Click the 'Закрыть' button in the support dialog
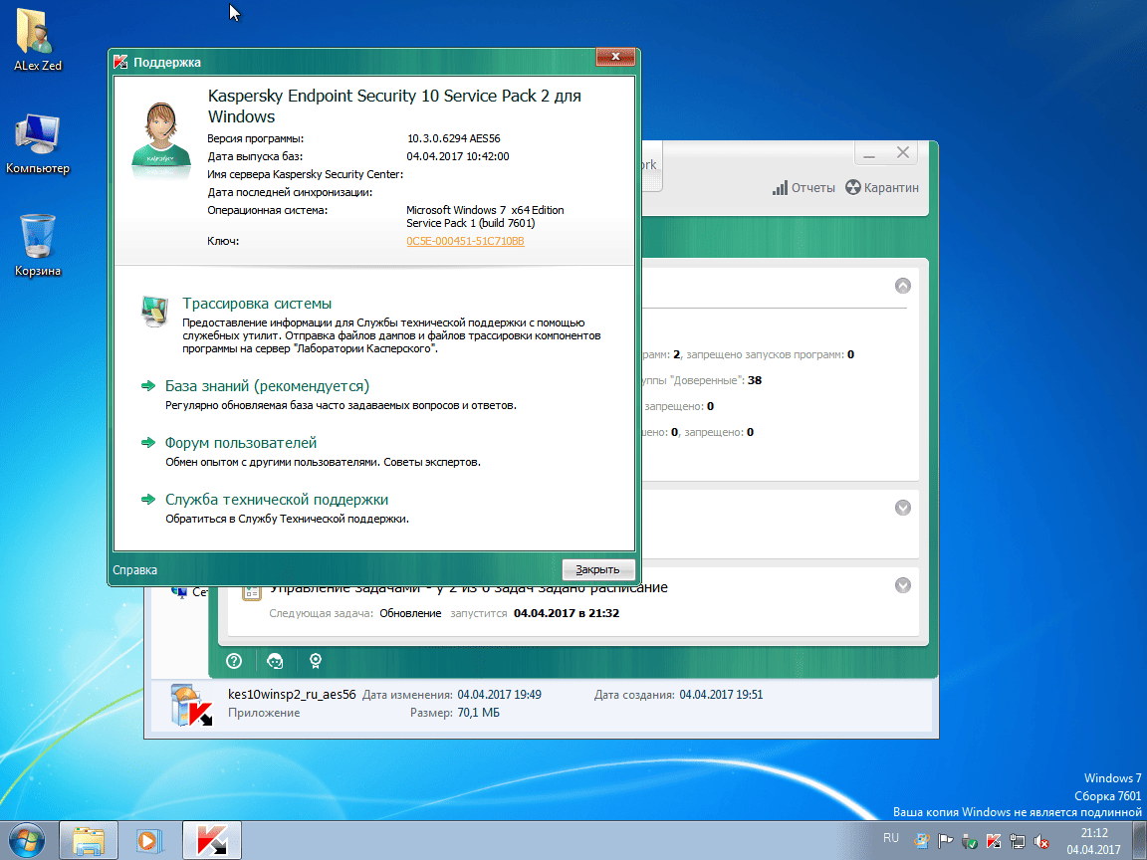 (597, 569)
